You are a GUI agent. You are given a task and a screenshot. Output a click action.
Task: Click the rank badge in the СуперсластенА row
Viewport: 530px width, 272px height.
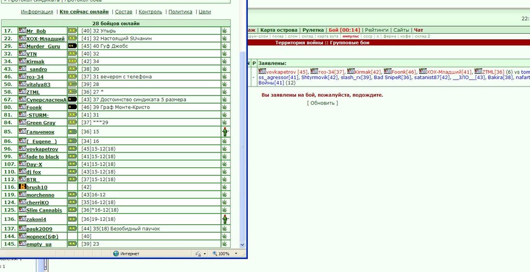[x=72, y=99]
